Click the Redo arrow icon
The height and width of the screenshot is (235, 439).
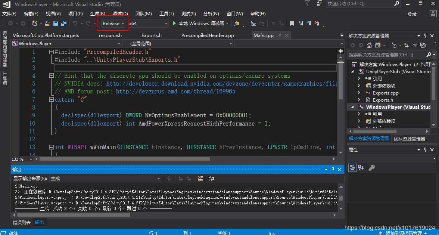[x=88, y=24]
